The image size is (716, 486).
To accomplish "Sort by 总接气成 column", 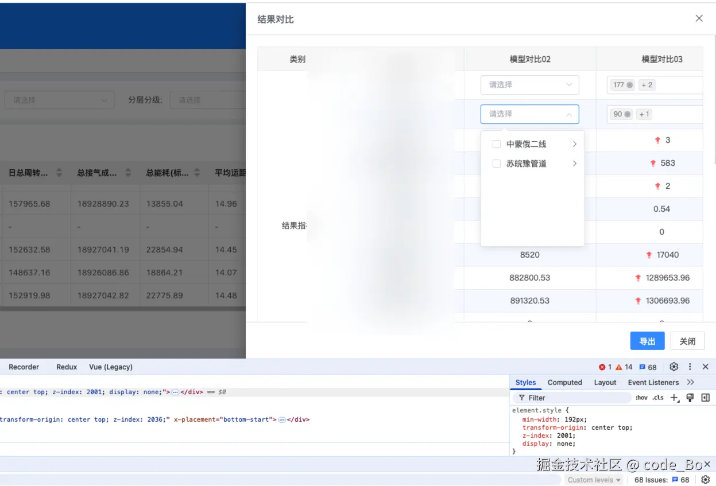I will 128,172.
